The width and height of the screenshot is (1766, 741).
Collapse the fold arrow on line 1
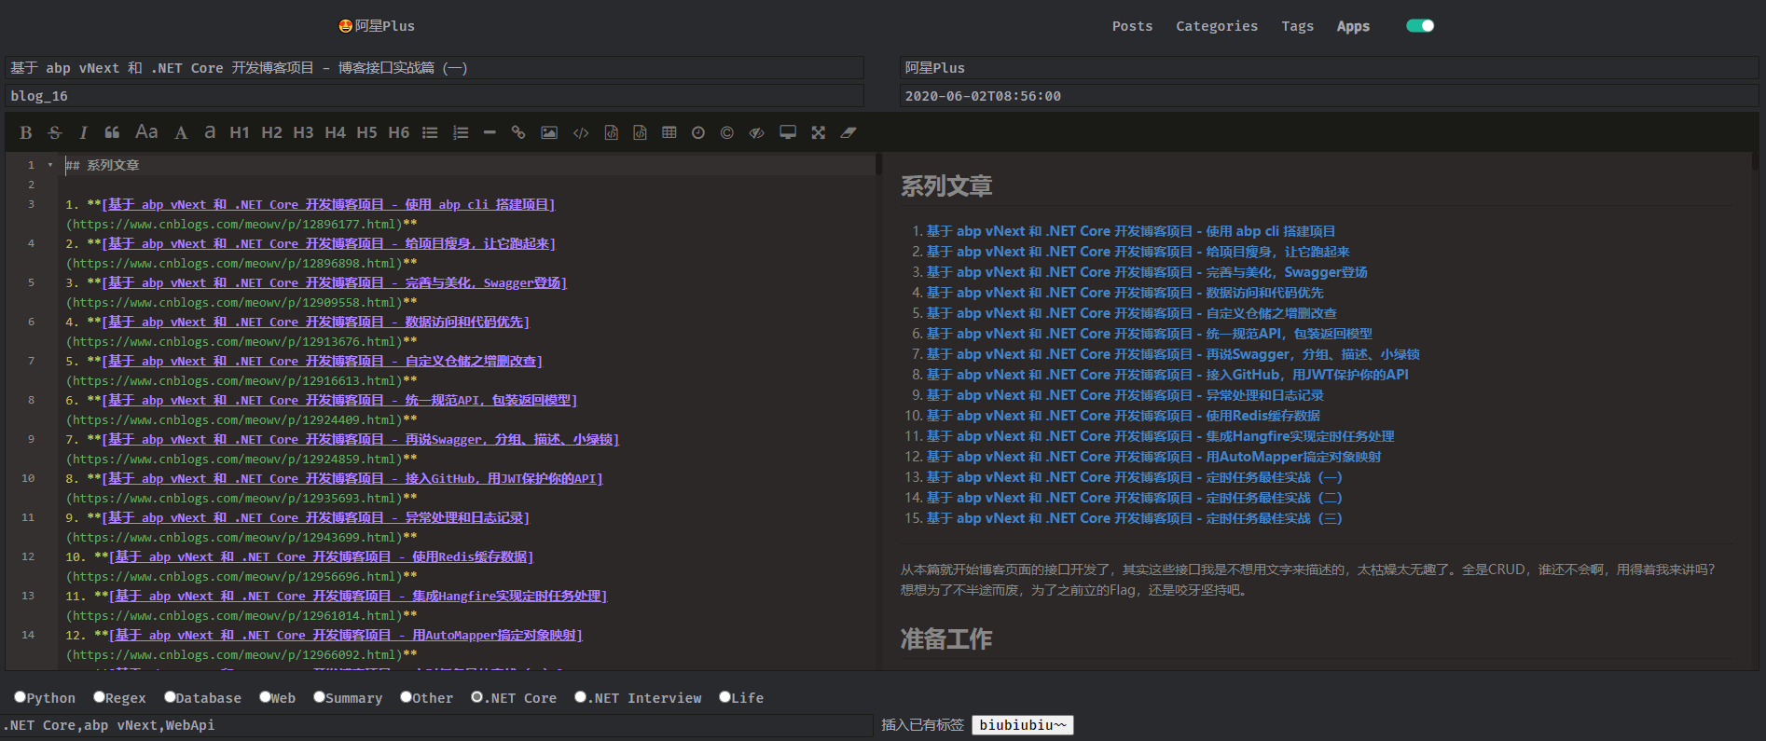coord(50,165)
